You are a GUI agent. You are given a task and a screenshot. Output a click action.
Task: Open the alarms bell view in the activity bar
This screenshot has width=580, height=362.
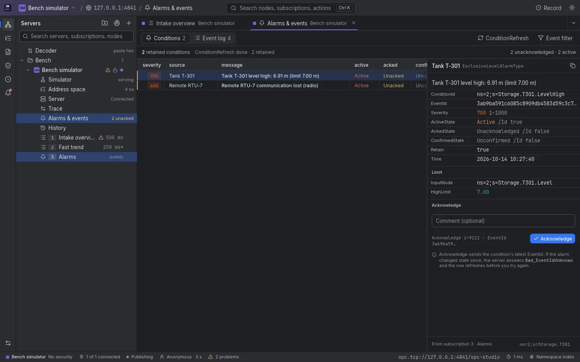tap(8, 93)
